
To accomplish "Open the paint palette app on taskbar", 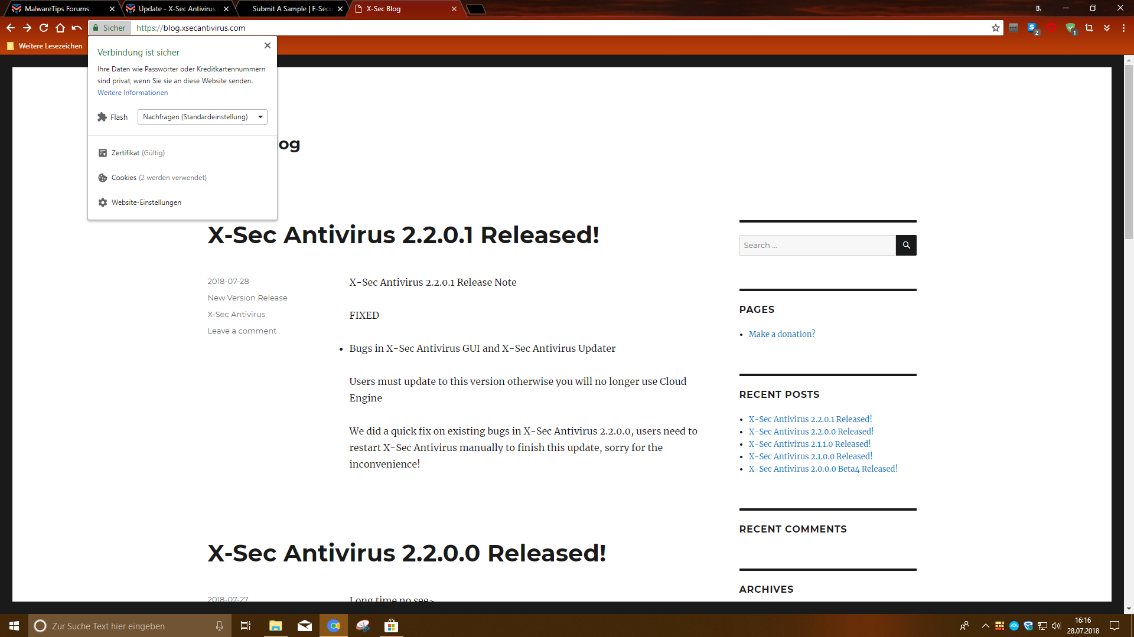I will tap(363, 626).
